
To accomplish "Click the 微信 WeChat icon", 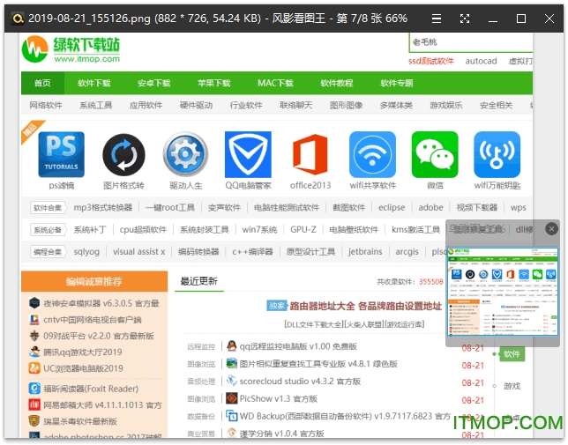I will point(435,154).
